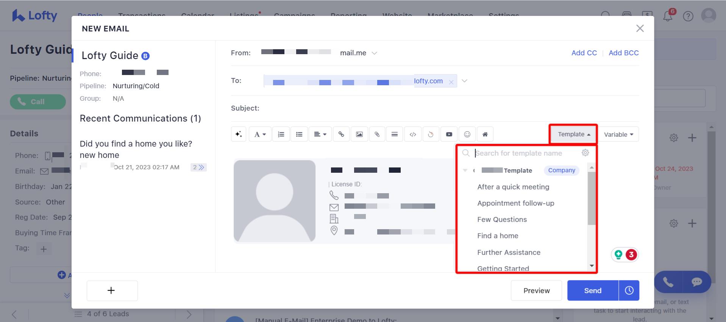The width and height of the screenshot is (726, 322).
Task: Send the email
Action: (593, 291)
